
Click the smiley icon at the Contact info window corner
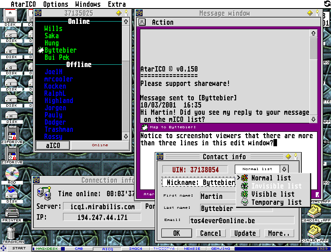click(160, 157)
